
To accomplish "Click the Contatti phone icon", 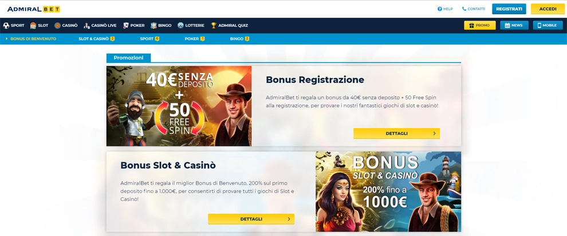I will coord(464,9).
